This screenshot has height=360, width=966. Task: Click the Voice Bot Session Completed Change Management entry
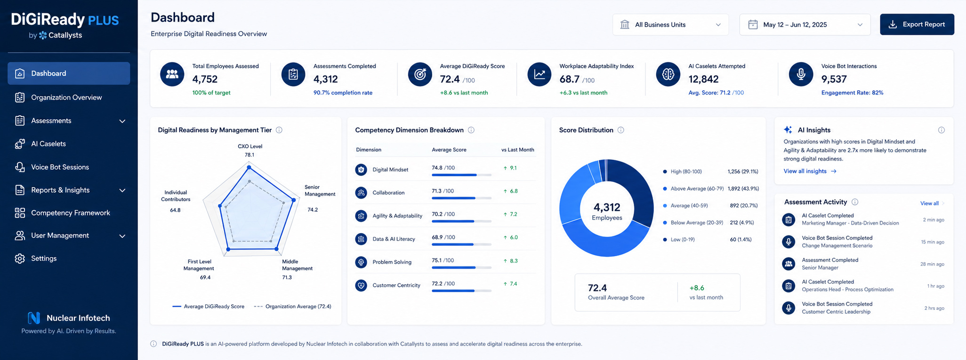tap(863, 242)
